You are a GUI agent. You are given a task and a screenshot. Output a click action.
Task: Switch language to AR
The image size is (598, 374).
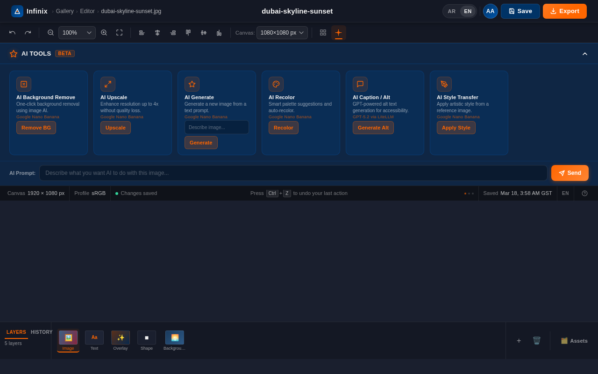451,11
